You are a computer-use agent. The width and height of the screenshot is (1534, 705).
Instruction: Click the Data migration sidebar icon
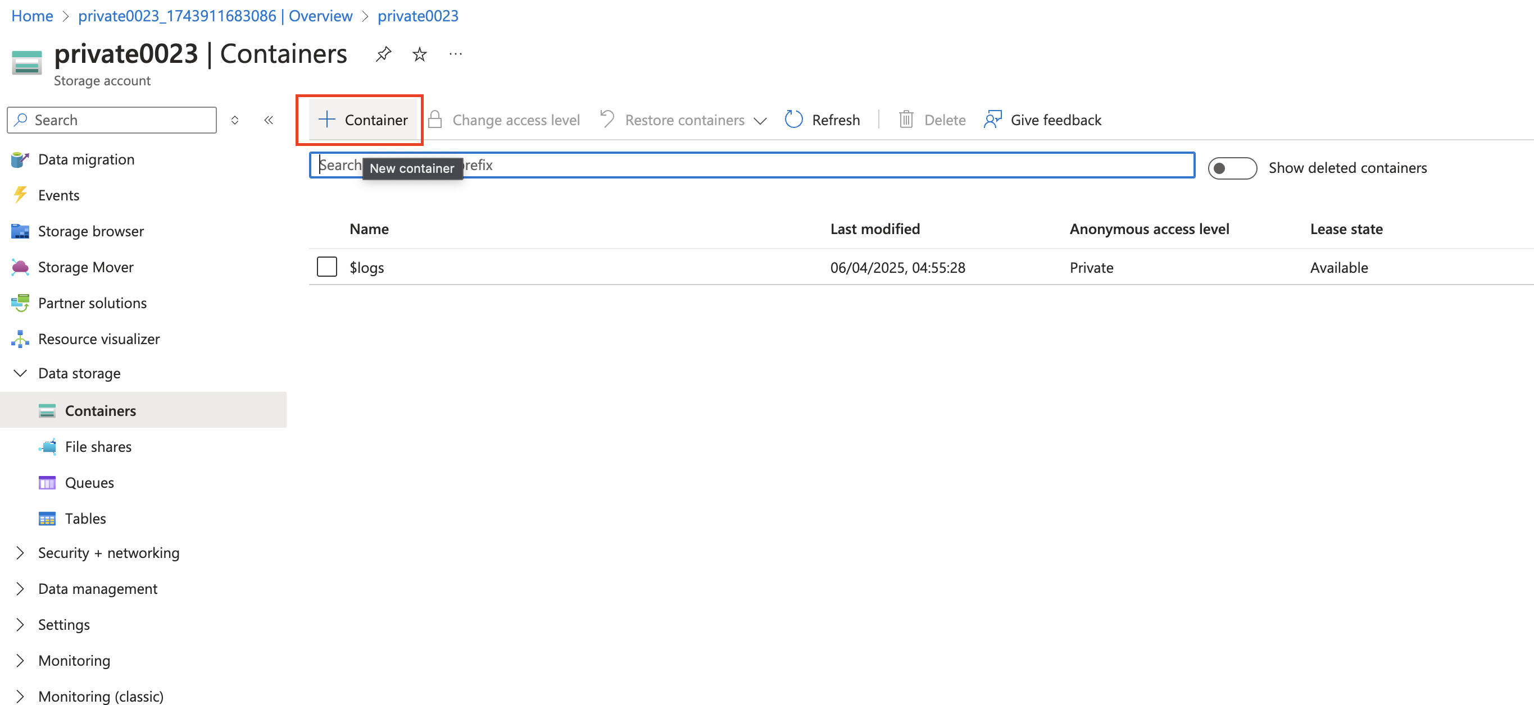click(x=20, y=159)
